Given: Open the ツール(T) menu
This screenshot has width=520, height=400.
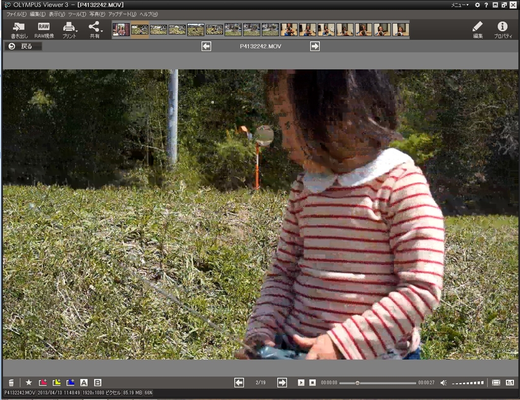Looking at the screenshot, I should click(77, 14).
